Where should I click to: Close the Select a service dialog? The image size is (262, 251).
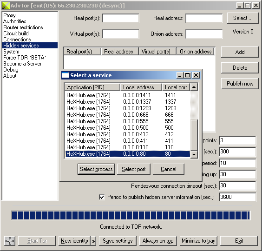click(x=196, y=75)
